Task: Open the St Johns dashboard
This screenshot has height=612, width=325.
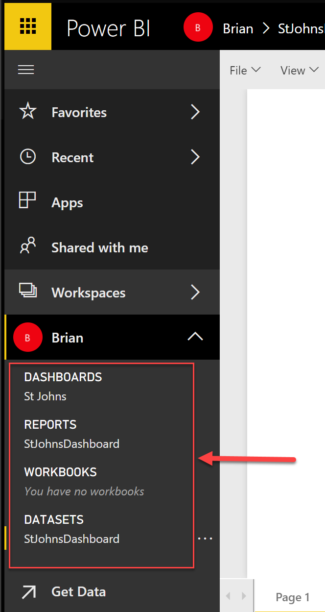Action: (x=46, y=396)
